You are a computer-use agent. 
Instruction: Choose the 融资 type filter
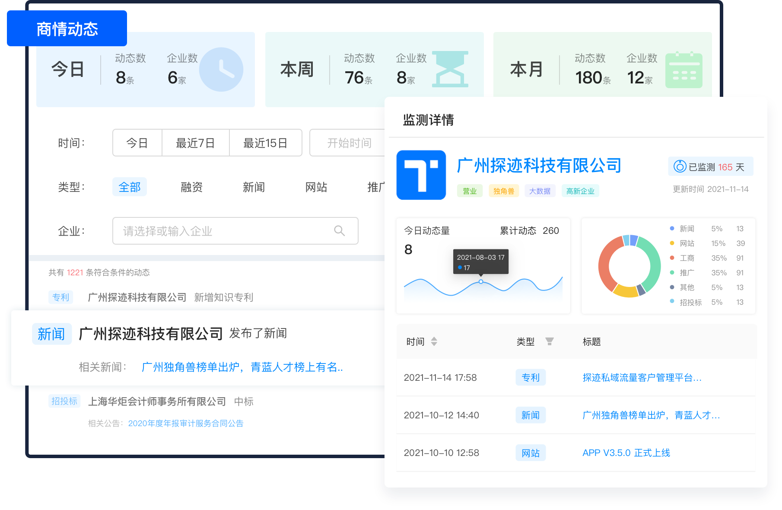coord(192,187)
